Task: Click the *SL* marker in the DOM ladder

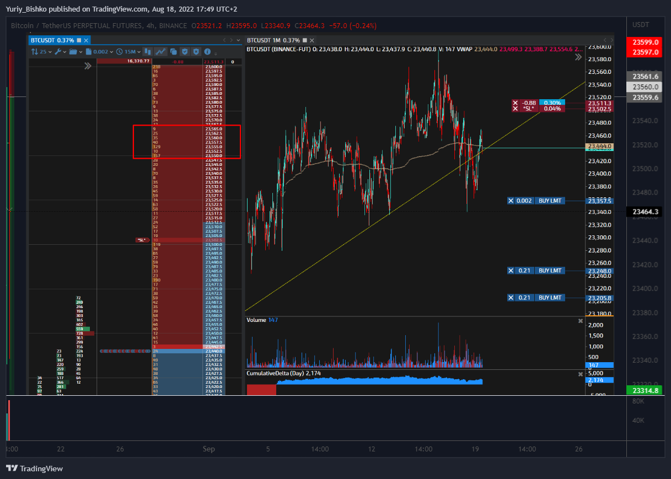Action: tap(142, 240)
